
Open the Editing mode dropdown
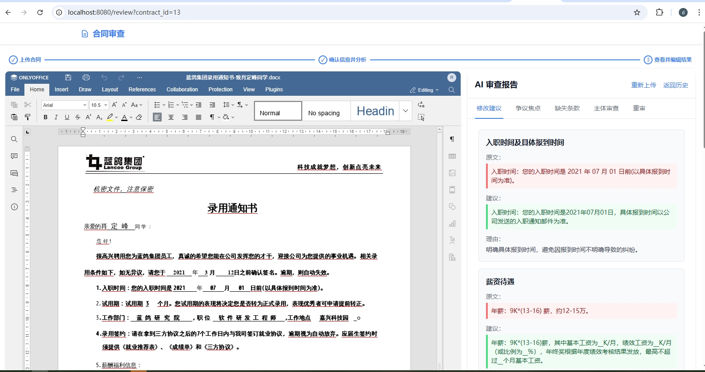(424, 90)
